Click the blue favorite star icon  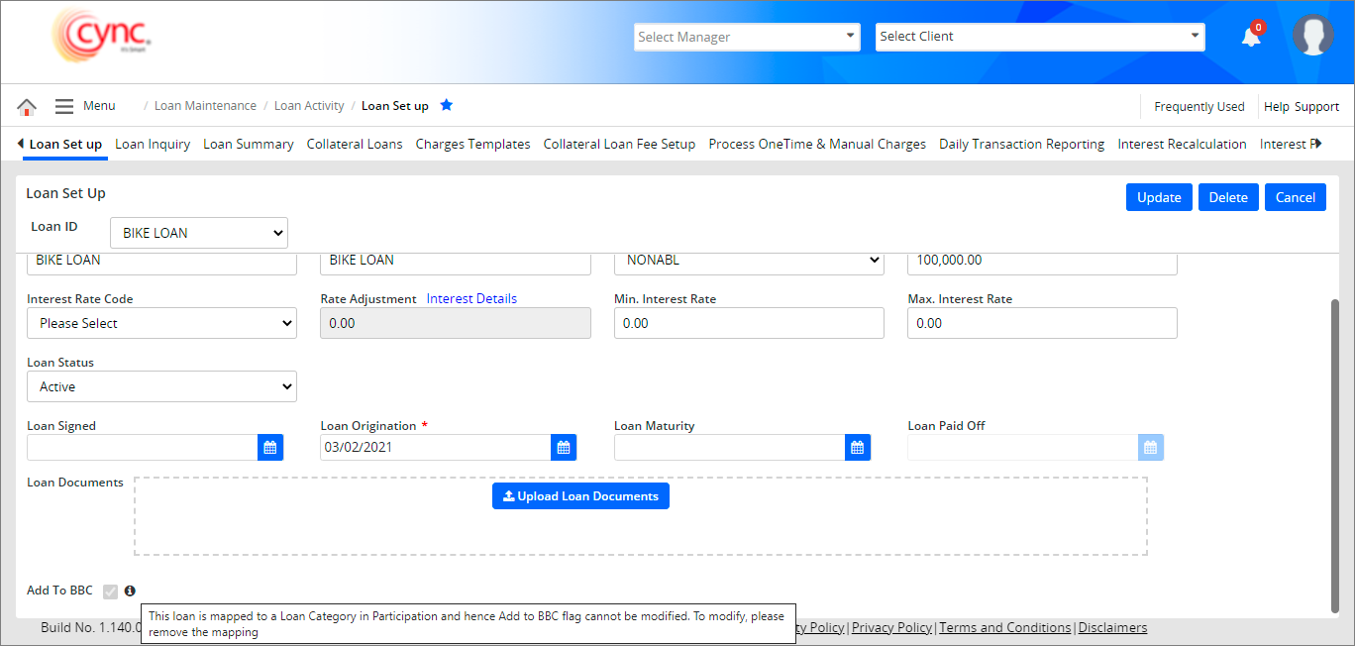coord(446,105)
